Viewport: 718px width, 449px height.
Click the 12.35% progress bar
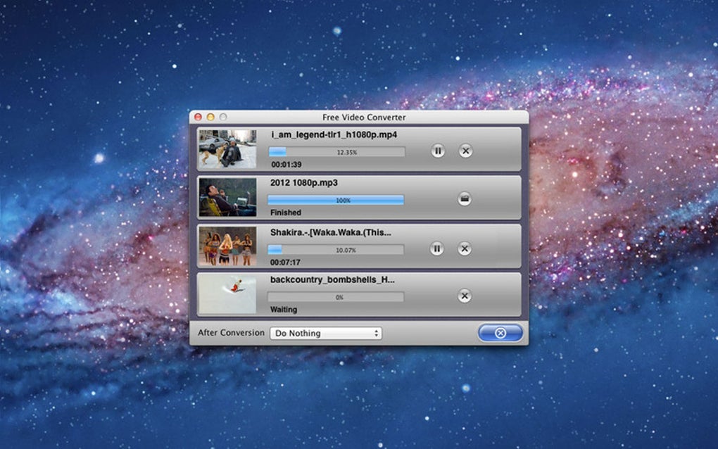(336, 151)
